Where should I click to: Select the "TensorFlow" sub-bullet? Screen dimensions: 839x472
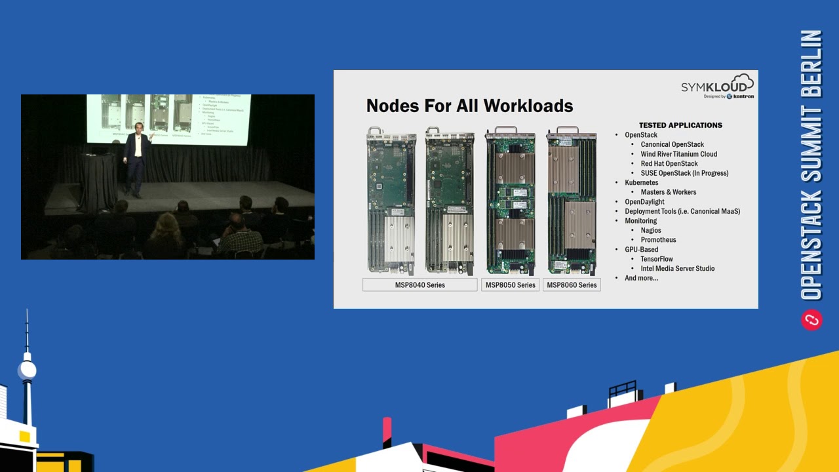pyautogui.click(x=657, y=259)
